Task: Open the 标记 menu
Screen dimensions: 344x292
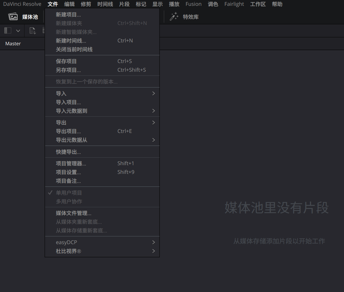Action: (141, 4)
